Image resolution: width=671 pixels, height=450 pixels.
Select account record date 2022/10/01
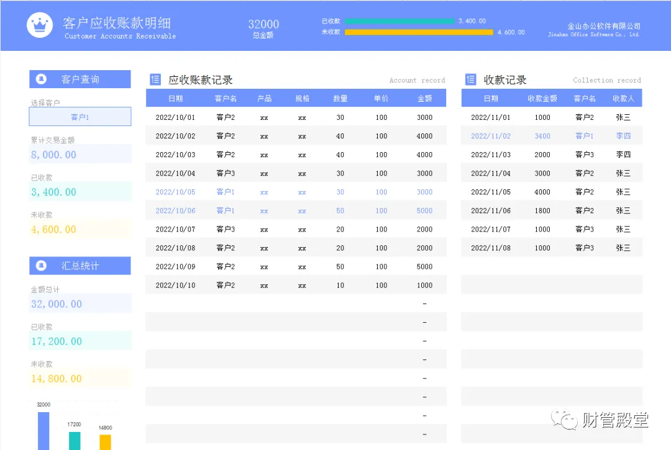pyautogui.click(x=175, y=117)
